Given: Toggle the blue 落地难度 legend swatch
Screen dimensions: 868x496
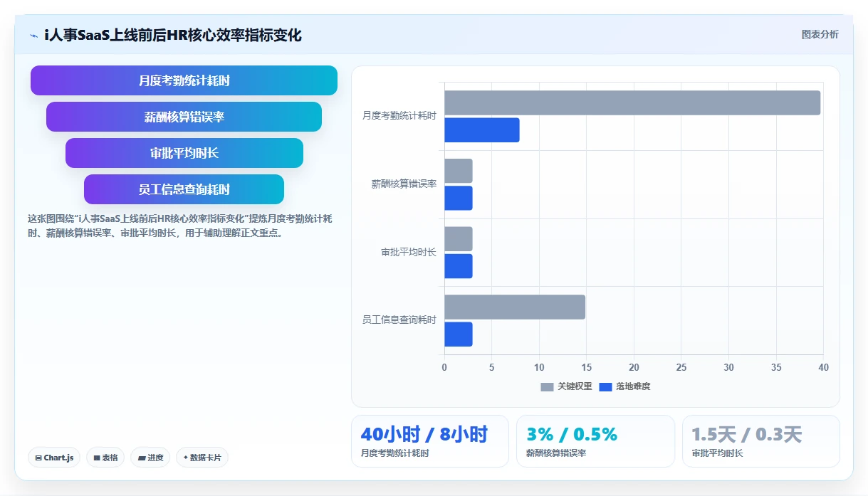Looking at the screenshot, I should click(x=605, y=386).
